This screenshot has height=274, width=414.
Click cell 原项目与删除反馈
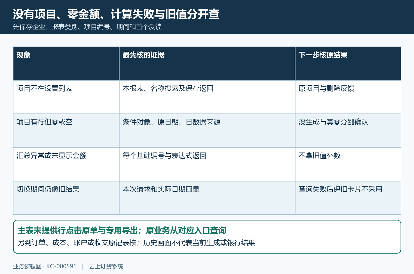point(348,97)
